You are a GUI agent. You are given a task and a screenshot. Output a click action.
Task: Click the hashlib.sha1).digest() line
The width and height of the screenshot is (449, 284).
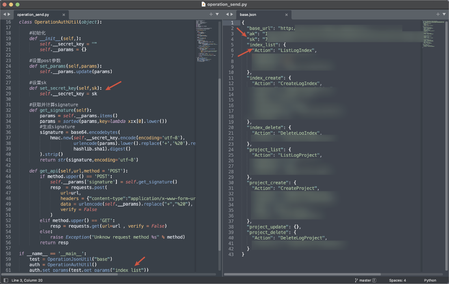102,149
